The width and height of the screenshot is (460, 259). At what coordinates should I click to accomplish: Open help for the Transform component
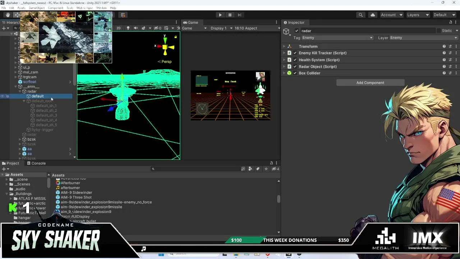point(444,46)
